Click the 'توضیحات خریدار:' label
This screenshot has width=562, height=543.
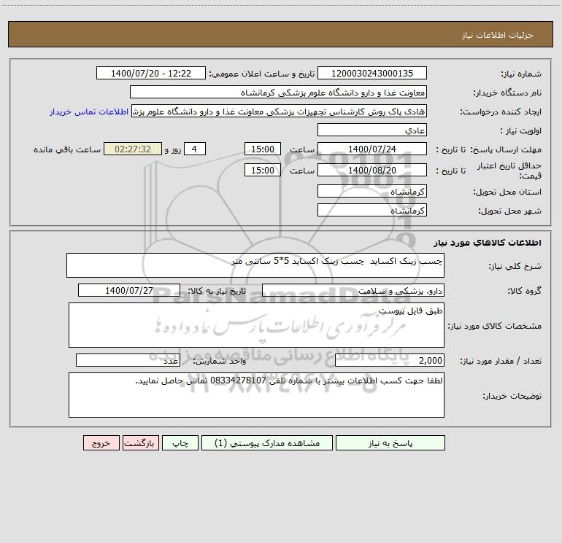(x=512, y=396)
